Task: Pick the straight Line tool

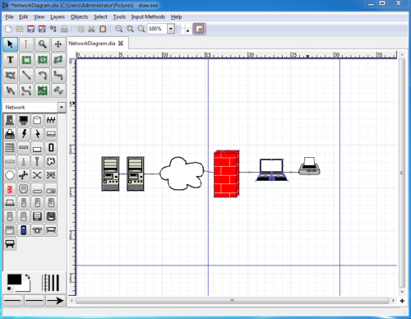Action: 26,75
